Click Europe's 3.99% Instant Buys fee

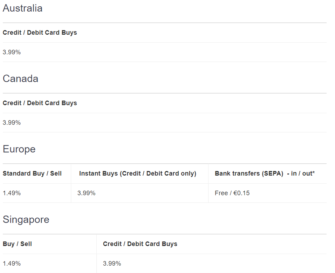coord(86,193)
